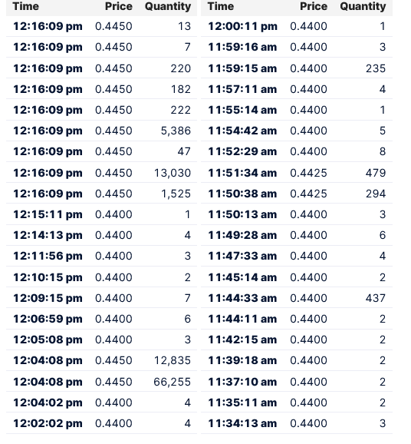Select the row timed 11:50:38 am

[x=297, y=194]
